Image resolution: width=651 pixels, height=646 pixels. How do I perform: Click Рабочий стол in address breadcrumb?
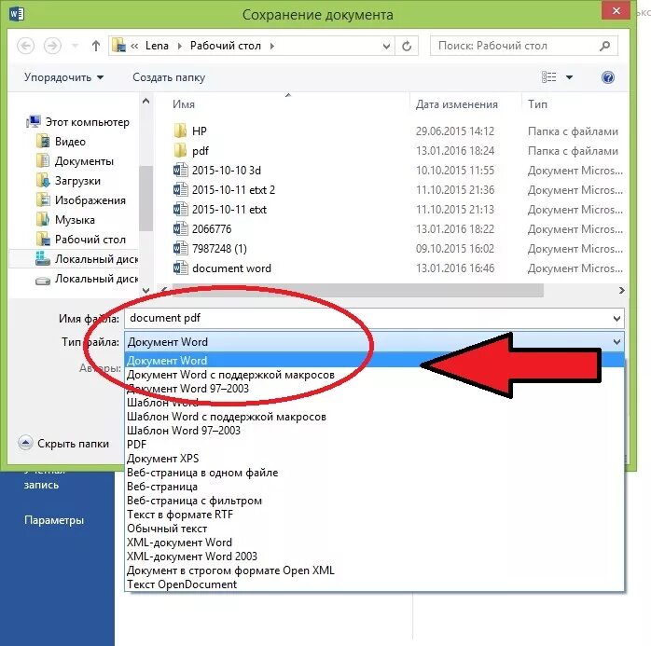(226, 46)
